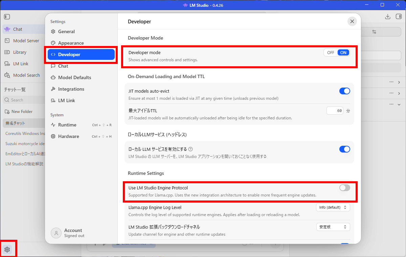The height and width of the screenshot is (257, 406).
Task: Open LM Link in the Settings list
Action: coord(81,100)
